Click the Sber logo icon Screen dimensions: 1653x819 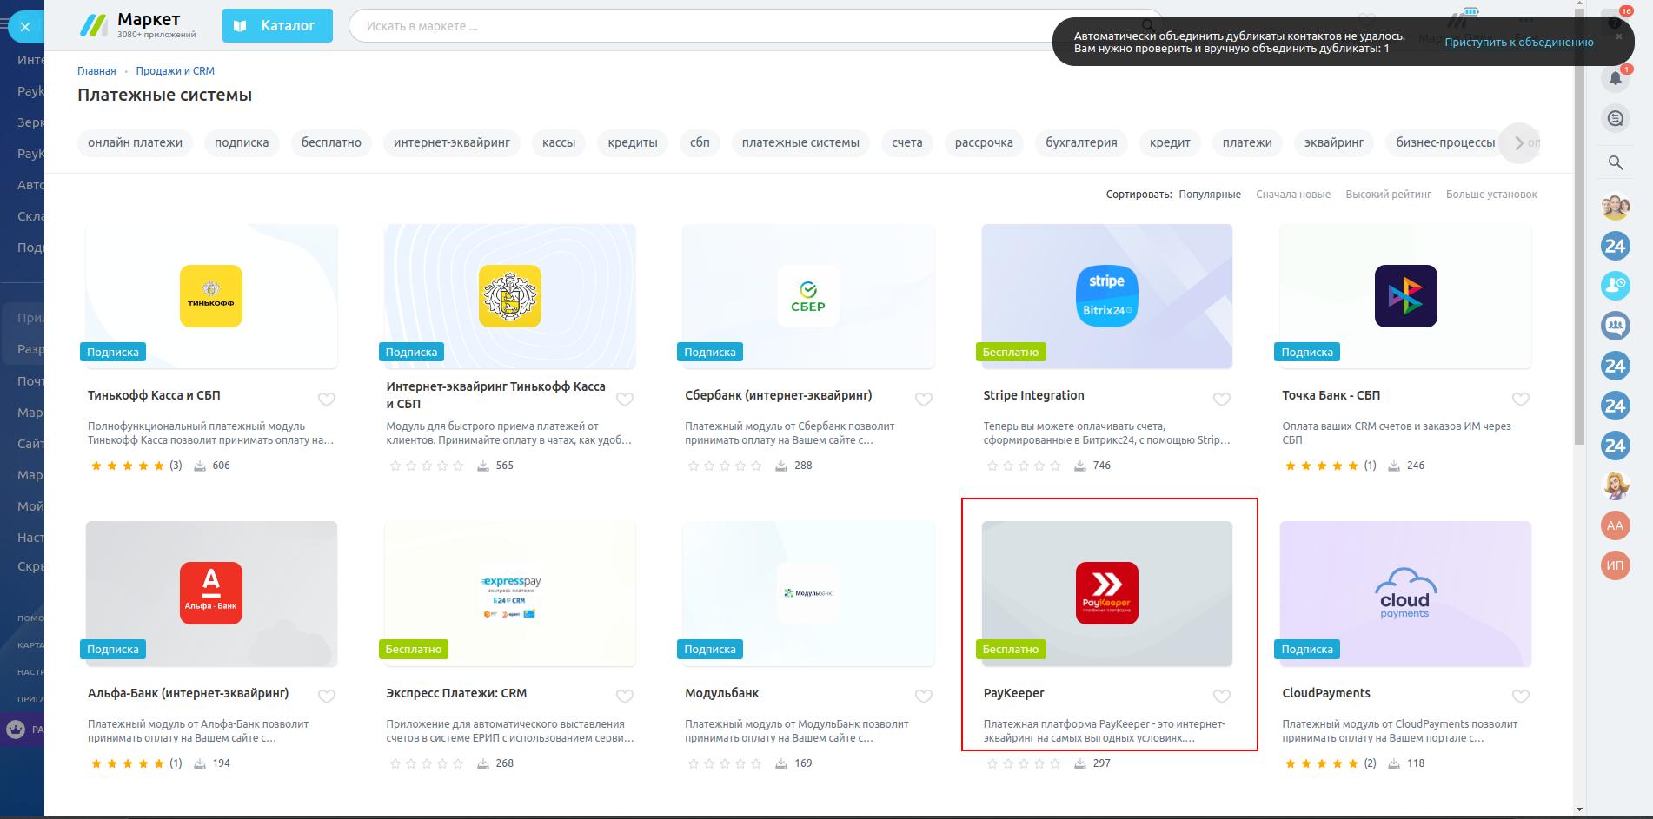coord(808,296)
